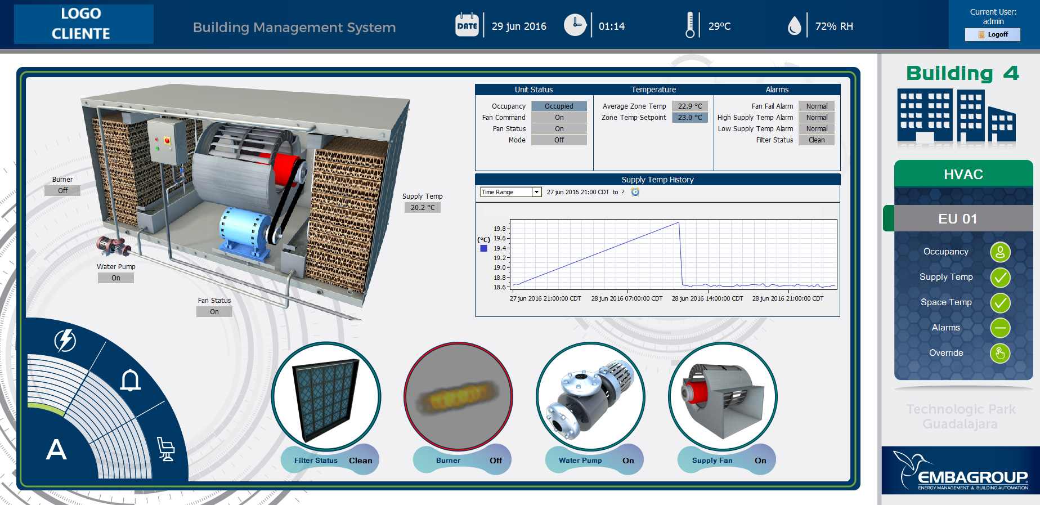Click the supply fan blower thumbnail
The width and height of the screenshot is (1040, 505).
[x=723, y=397]
